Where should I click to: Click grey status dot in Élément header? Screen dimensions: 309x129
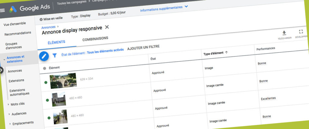point(45,68)
